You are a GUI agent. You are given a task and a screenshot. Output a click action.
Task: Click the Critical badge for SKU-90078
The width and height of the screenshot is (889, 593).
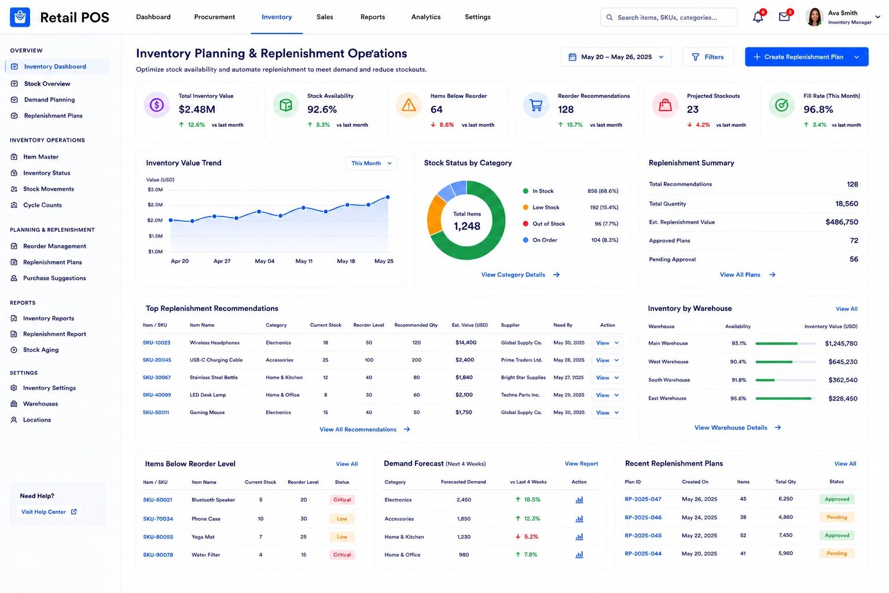click(x=342, y=555)
